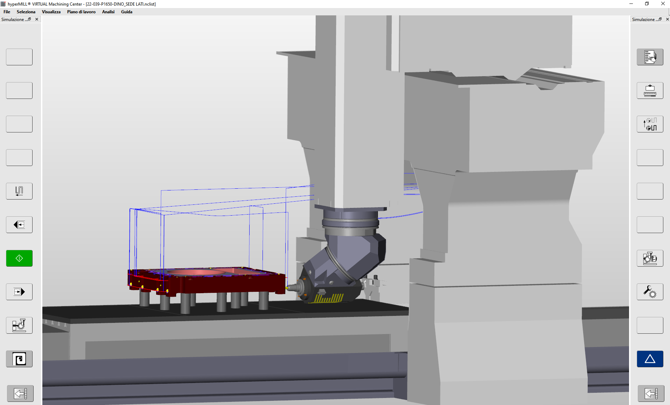The height and width of the screenshot is (405, 670).
Task: Open the File menu
Action: (7, 12)
